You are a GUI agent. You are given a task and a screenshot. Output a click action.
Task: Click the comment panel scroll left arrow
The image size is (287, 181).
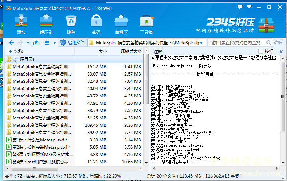coord(154,168)
